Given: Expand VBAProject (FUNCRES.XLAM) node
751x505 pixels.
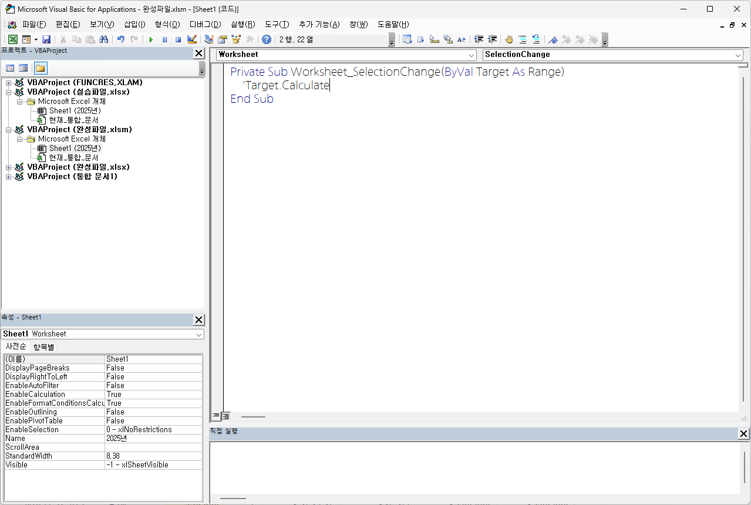Looking at the screenshot, I should coord(9,83).
